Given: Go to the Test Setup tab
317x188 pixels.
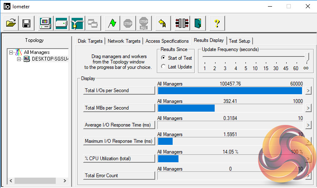Looking at the screenshot, I should (x=240, y=41).
